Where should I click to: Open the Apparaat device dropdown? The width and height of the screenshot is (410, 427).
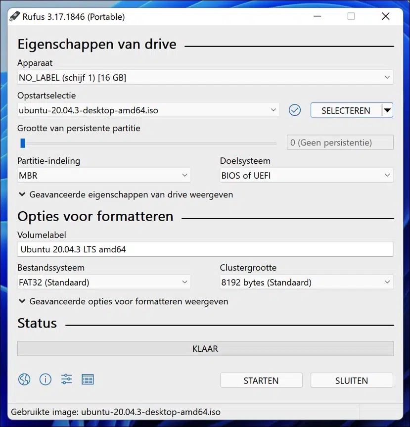point(205,77)
